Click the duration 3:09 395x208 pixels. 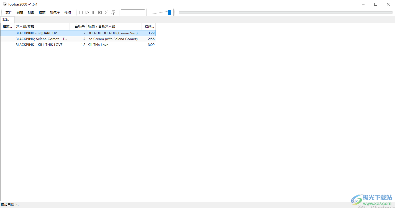(x=151, y=45)
